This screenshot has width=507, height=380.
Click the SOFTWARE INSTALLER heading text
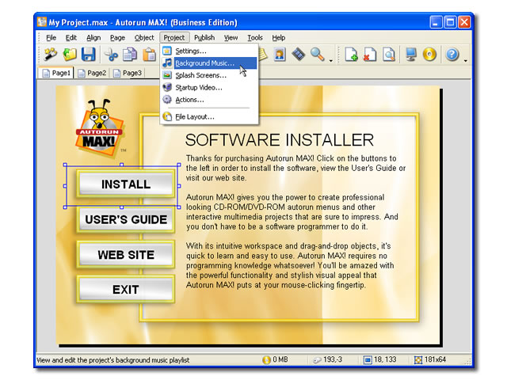click(280, 140)
